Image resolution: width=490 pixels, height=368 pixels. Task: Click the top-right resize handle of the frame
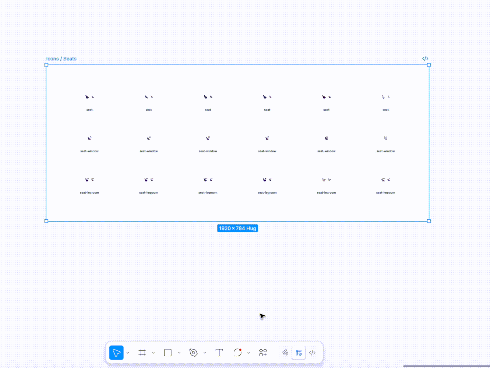(x=429, y=65)
